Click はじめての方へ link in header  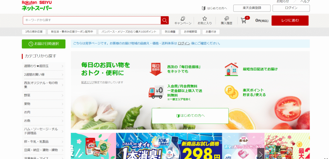[x=214, y=8]
